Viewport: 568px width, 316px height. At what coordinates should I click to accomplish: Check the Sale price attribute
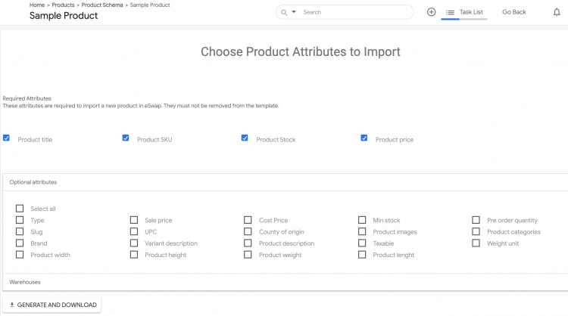coord(134,220)
